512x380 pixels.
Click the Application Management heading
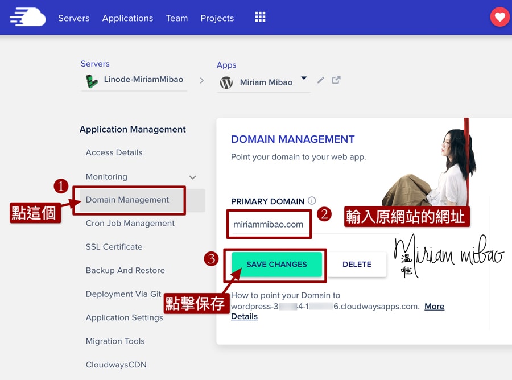coord(133,130)
